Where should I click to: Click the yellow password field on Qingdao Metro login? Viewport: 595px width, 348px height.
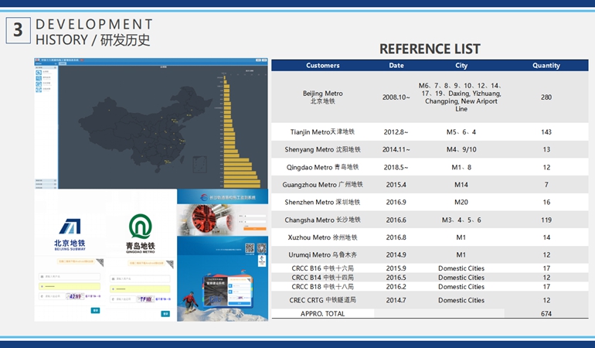[x=140, y=289]
